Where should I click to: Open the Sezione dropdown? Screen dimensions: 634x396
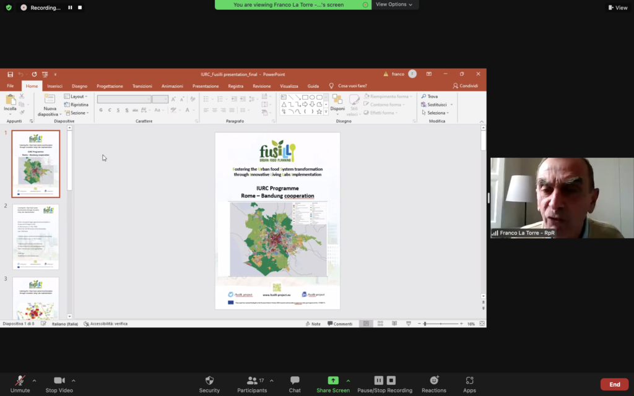click(x=76, y=113)
